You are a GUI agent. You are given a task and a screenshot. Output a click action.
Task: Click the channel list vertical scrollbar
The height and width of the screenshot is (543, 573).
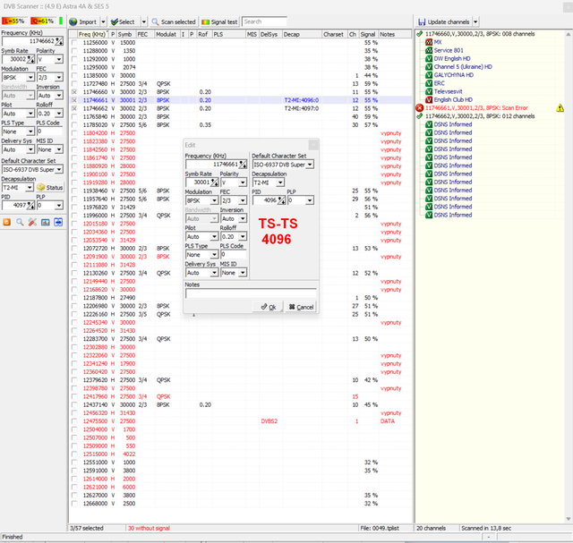(x=569, y=276)
